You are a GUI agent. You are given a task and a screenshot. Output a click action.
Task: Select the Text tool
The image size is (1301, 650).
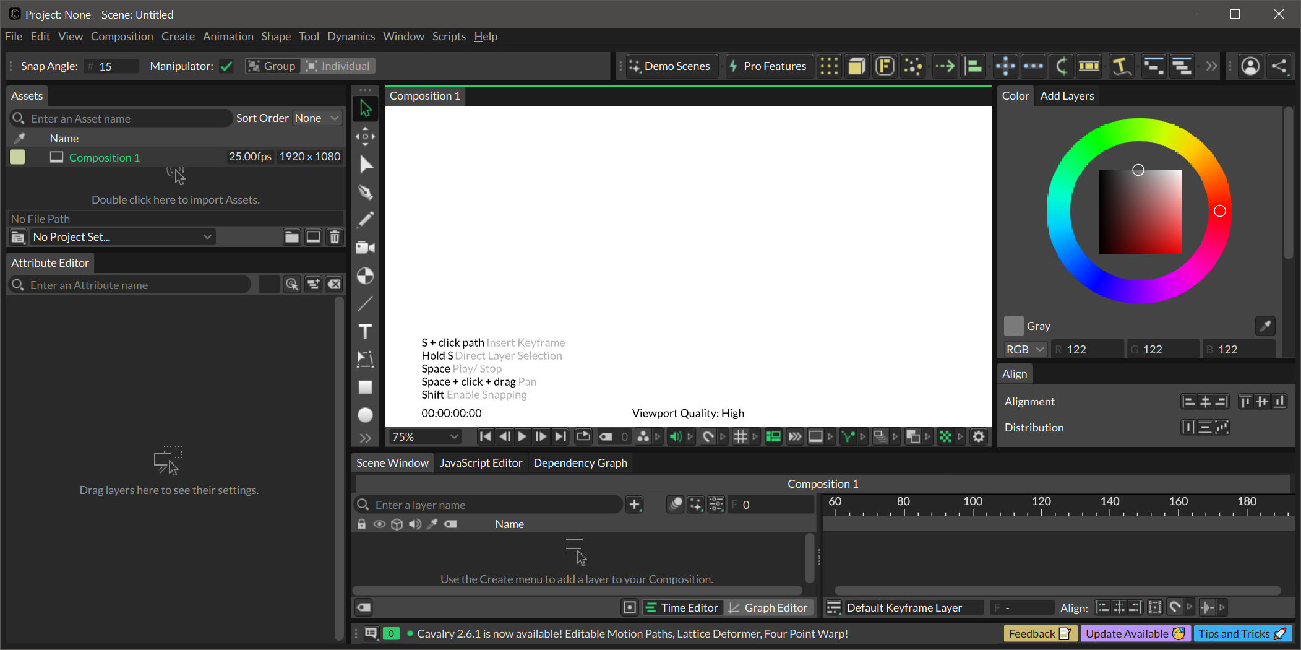(x=365, y=331)
